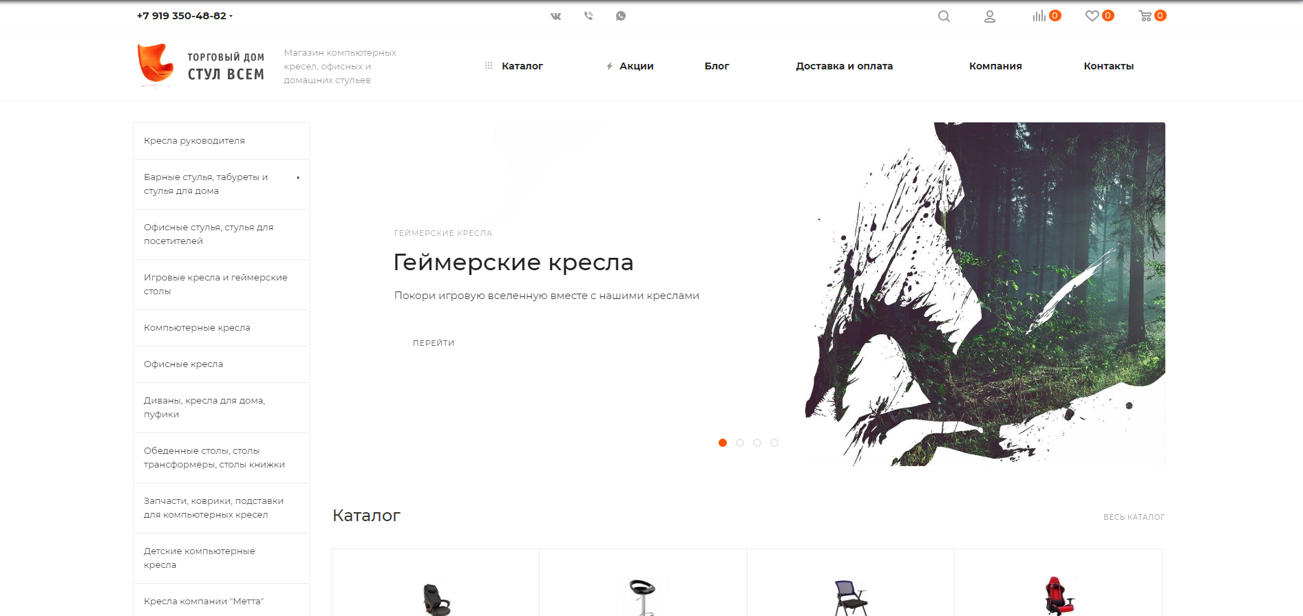Open the Акции menu item

point(637,66)
